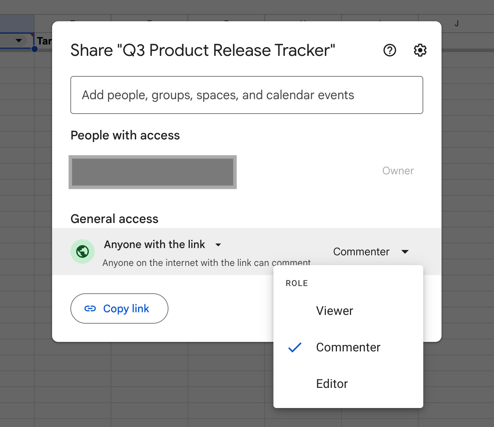Click the blue checkmark beside Commenter
494x427 pixels.
coord(295,347)
